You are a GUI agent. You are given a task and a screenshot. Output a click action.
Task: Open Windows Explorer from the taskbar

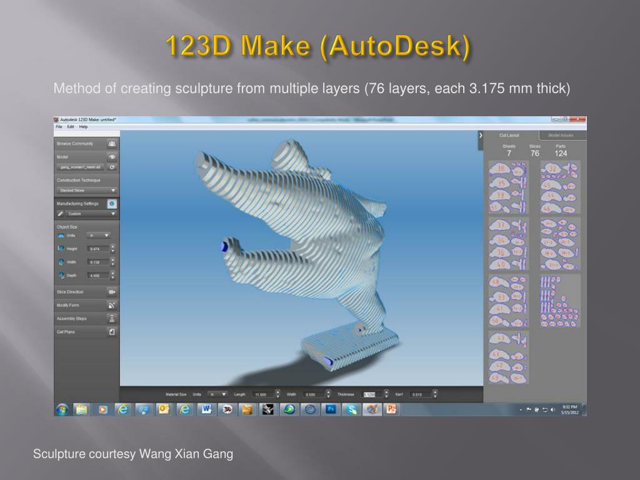click(82, 409)
